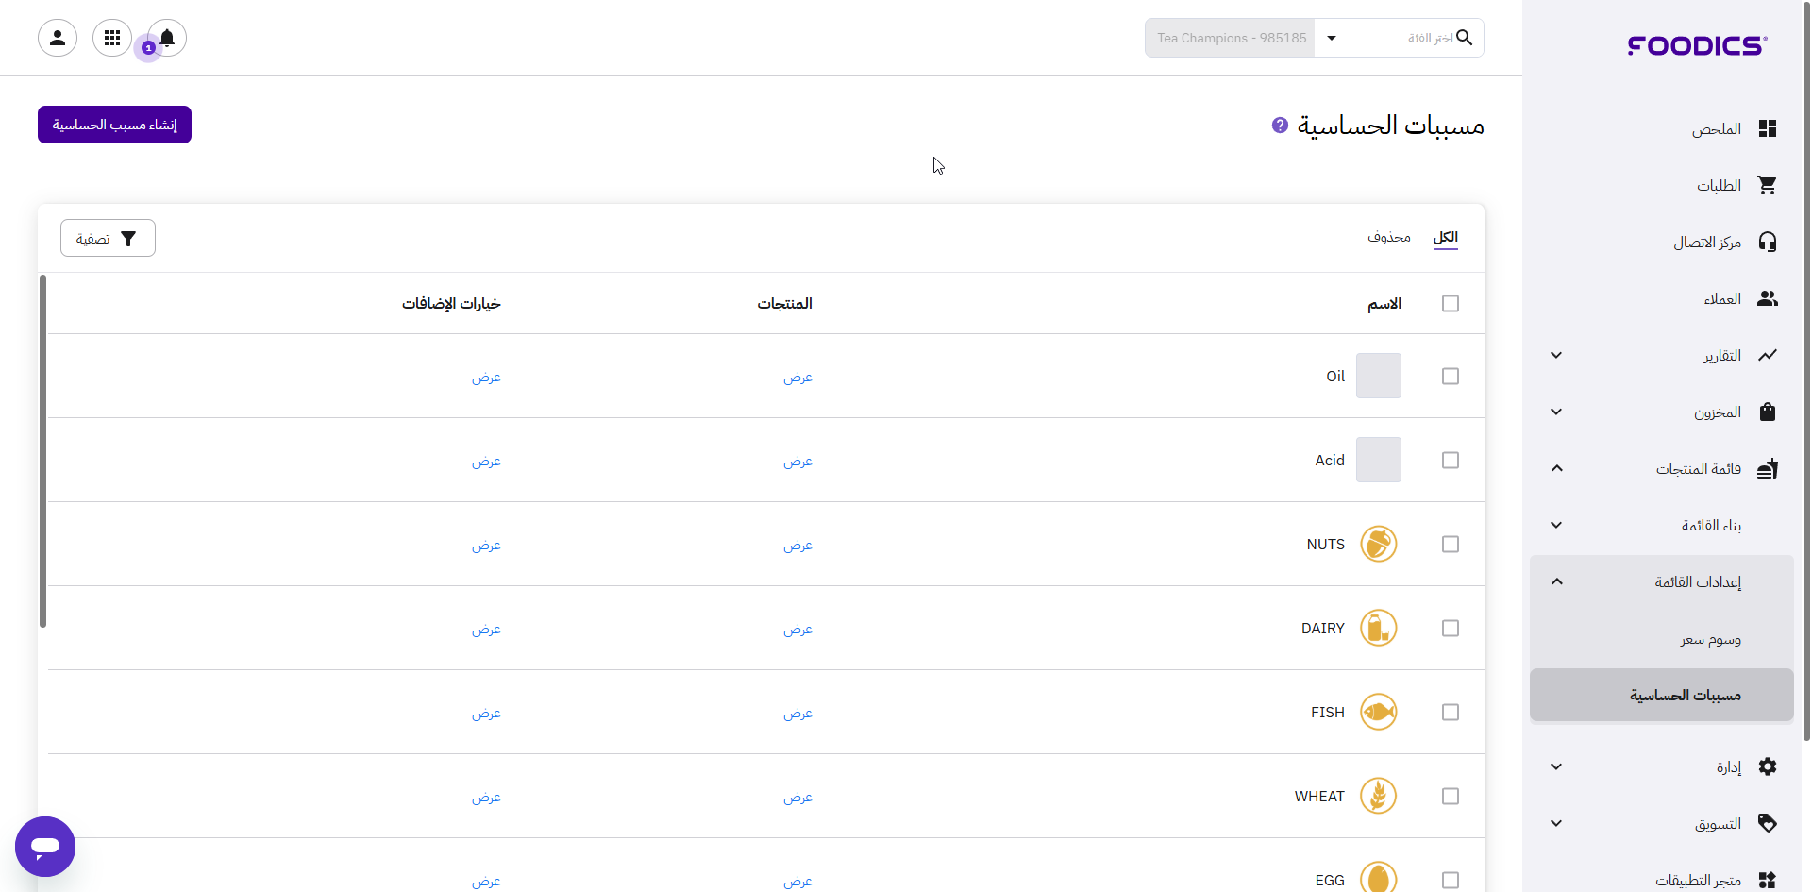Click the help question mark beside the title
The width and height of the screenshot is (1812, 892).
[x=1280, y=126]
